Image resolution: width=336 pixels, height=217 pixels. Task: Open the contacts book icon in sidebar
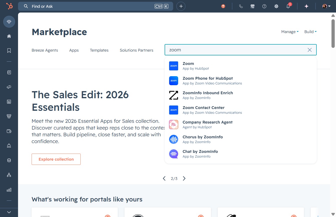[9, 72]
